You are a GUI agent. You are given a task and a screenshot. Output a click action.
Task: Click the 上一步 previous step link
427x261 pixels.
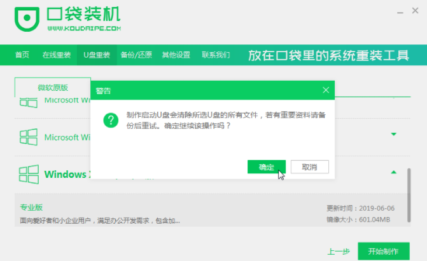[338, 250]
